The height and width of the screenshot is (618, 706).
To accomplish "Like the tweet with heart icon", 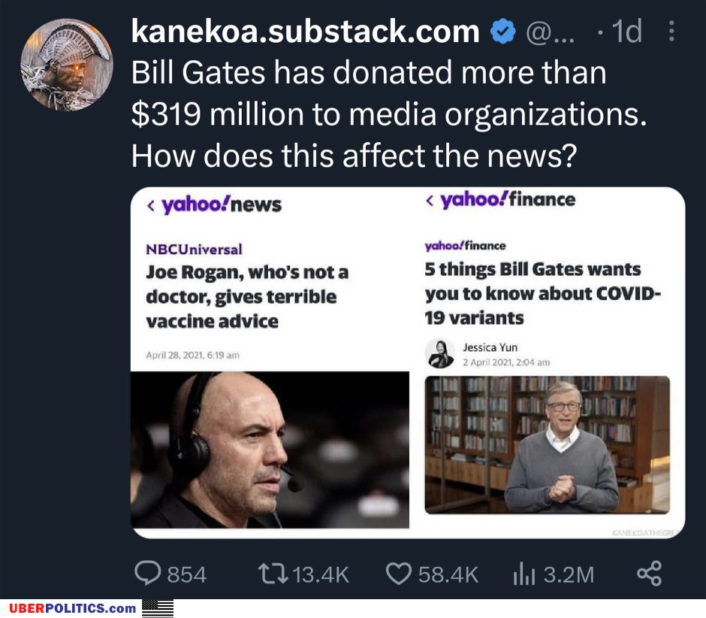I will tap(398, 574).
